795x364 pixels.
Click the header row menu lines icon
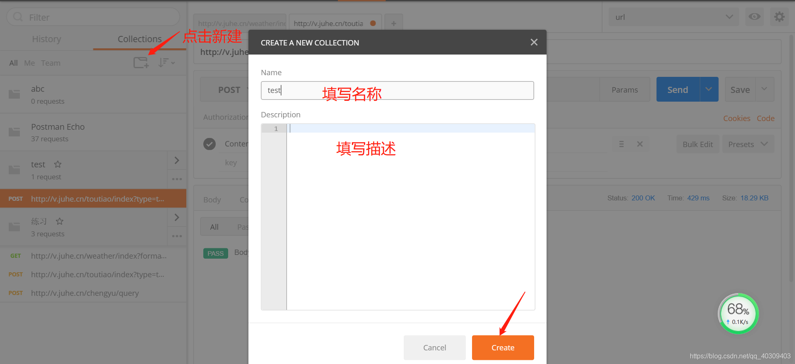[621, 144]
